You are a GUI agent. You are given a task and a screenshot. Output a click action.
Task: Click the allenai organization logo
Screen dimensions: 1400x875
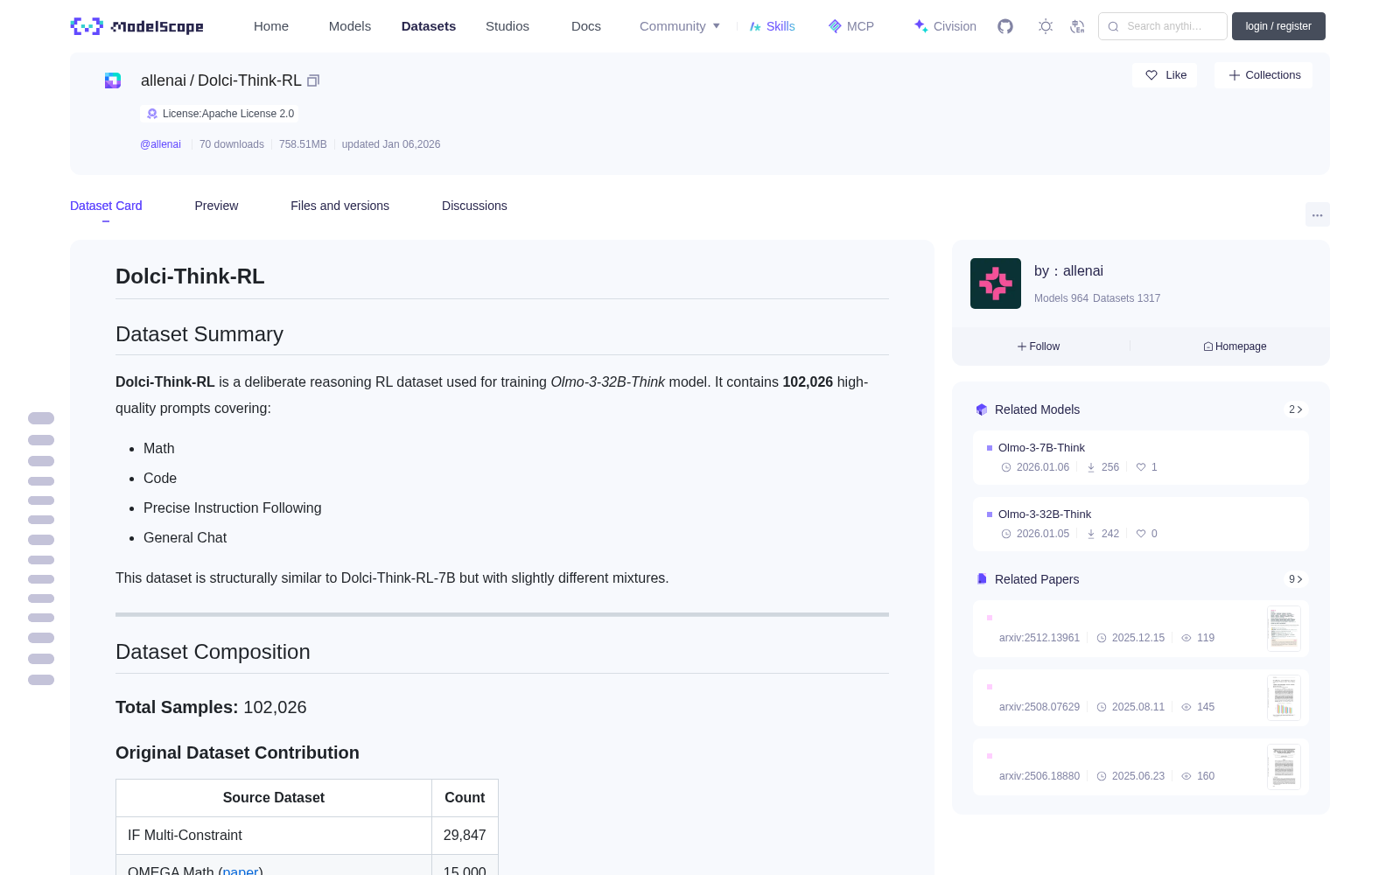[996, 283]
